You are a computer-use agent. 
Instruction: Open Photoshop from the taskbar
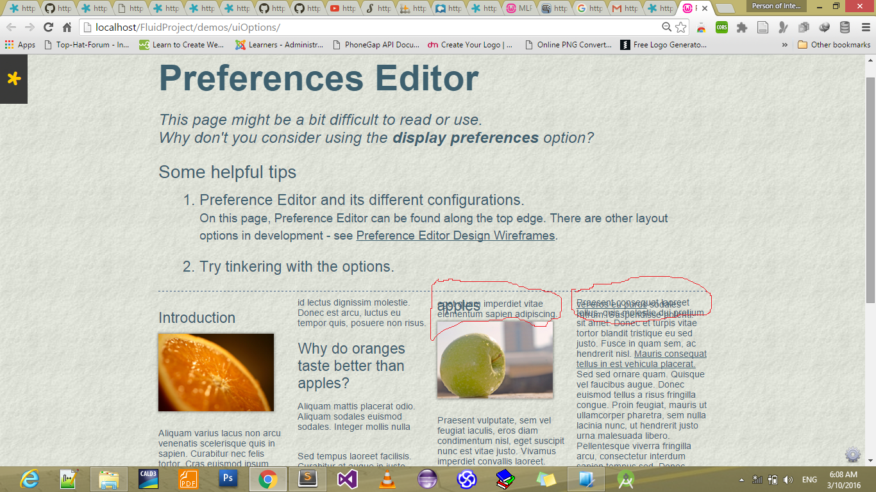pyautogui.click(x=228, y=479)
